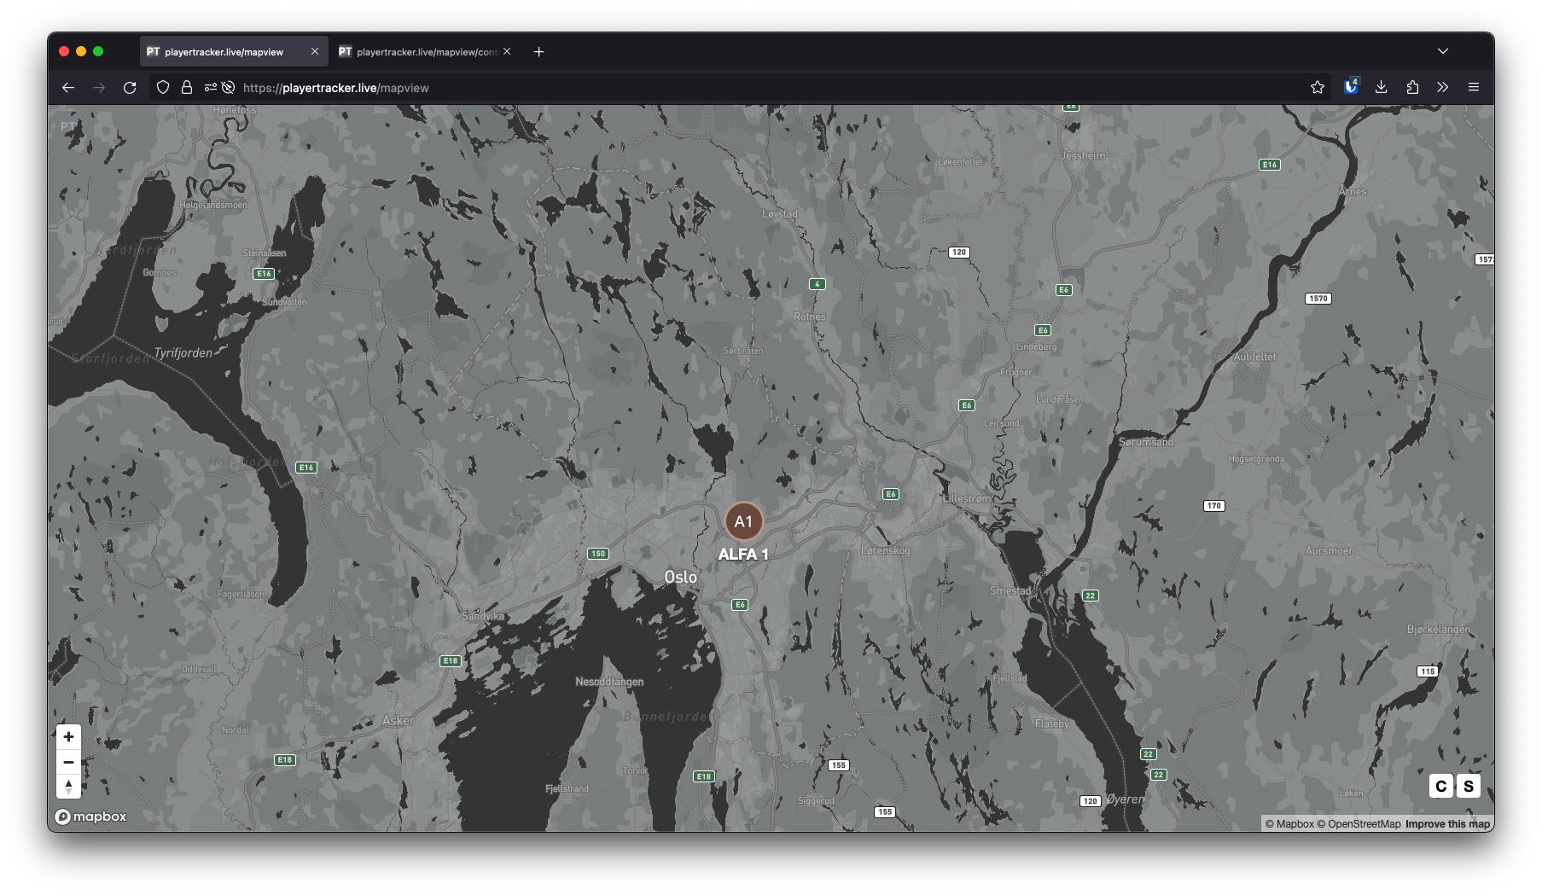Go forward in browser history
Viewport: 1542px width, 895px height.
[x=99, y=87]
